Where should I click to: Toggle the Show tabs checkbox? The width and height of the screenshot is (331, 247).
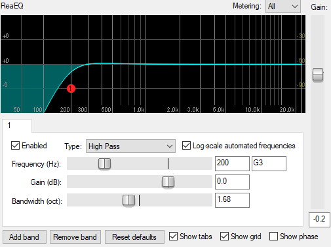click(173, 237)
